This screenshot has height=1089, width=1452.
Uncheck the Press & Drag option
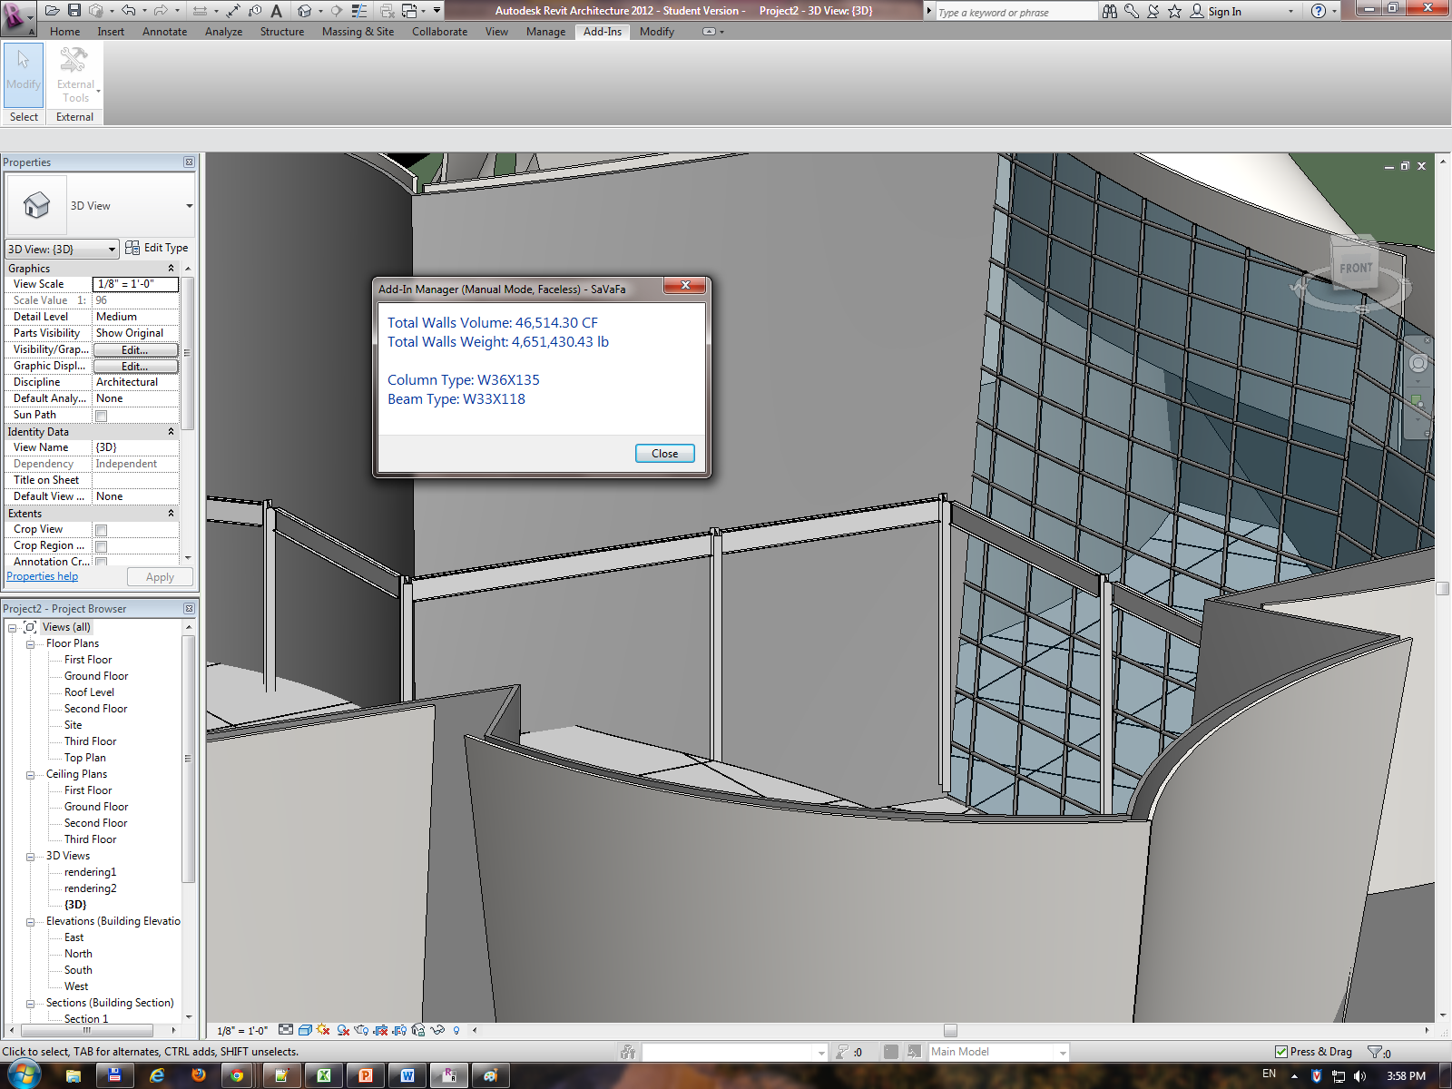(1281, 1052)
